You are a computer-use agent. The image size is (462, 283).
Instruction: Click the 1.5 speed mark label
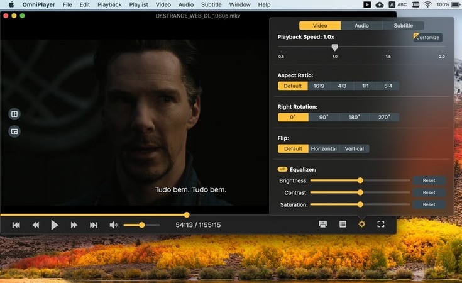[388, 57]
